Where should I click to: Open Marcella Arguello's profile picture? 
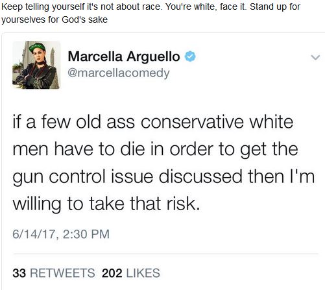pos(36,65)
